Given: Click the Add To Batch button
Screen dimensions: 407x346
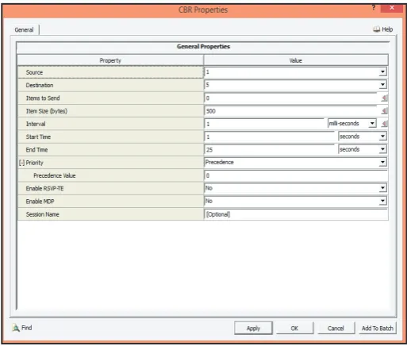Looking at the screenshot, I should (378, 329).
